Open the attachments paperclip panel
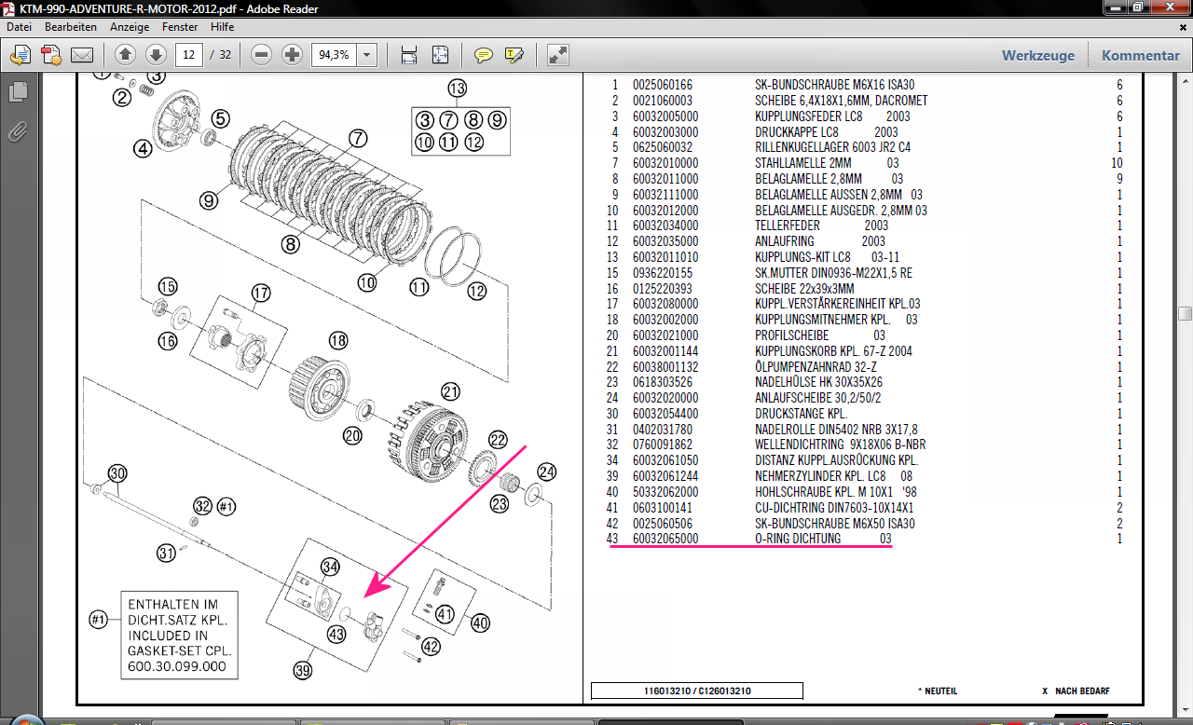This screenshot has height=725, width=1193. (x=18, y=131)
